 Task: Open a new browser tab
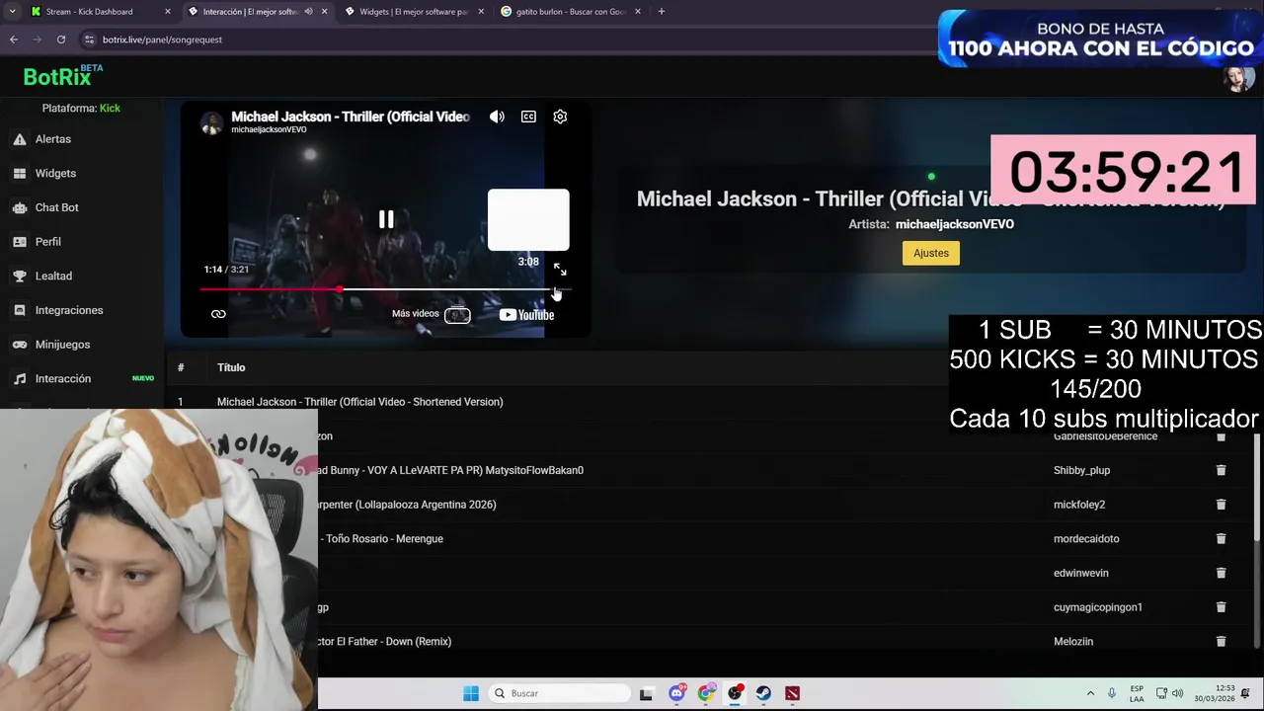(661, 12)
